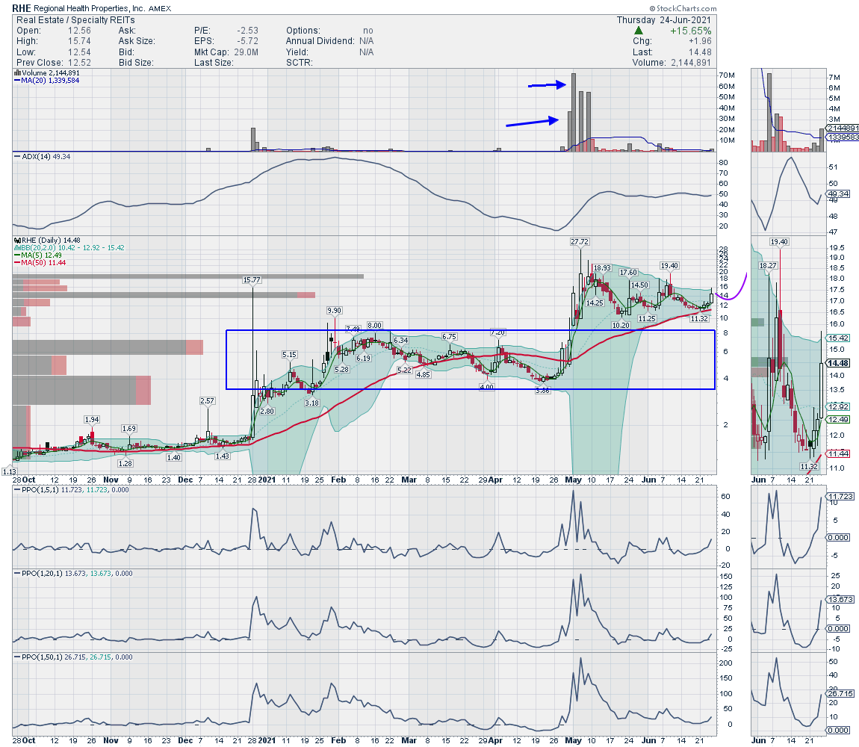Click the volume bars legend icon beside Volume
859x747 pixels.
pos(17,72)
